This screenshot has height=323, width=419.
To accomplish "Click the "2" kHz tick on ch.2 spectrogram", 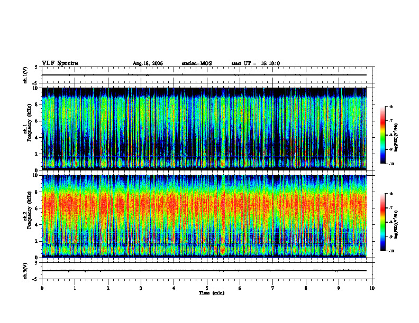I will [x=37, y=241].
